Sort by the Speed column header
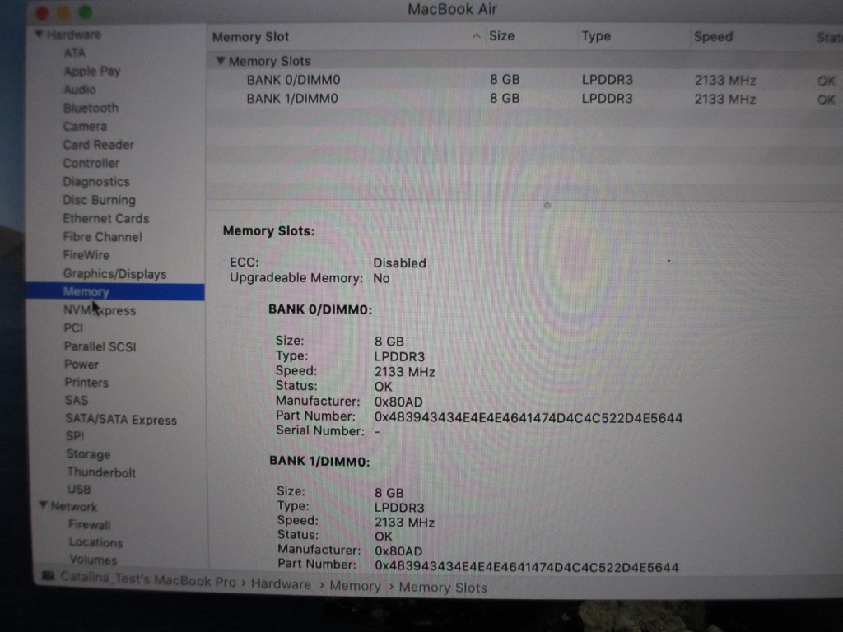Screen dimensions: 843x632 click(713, 36)
